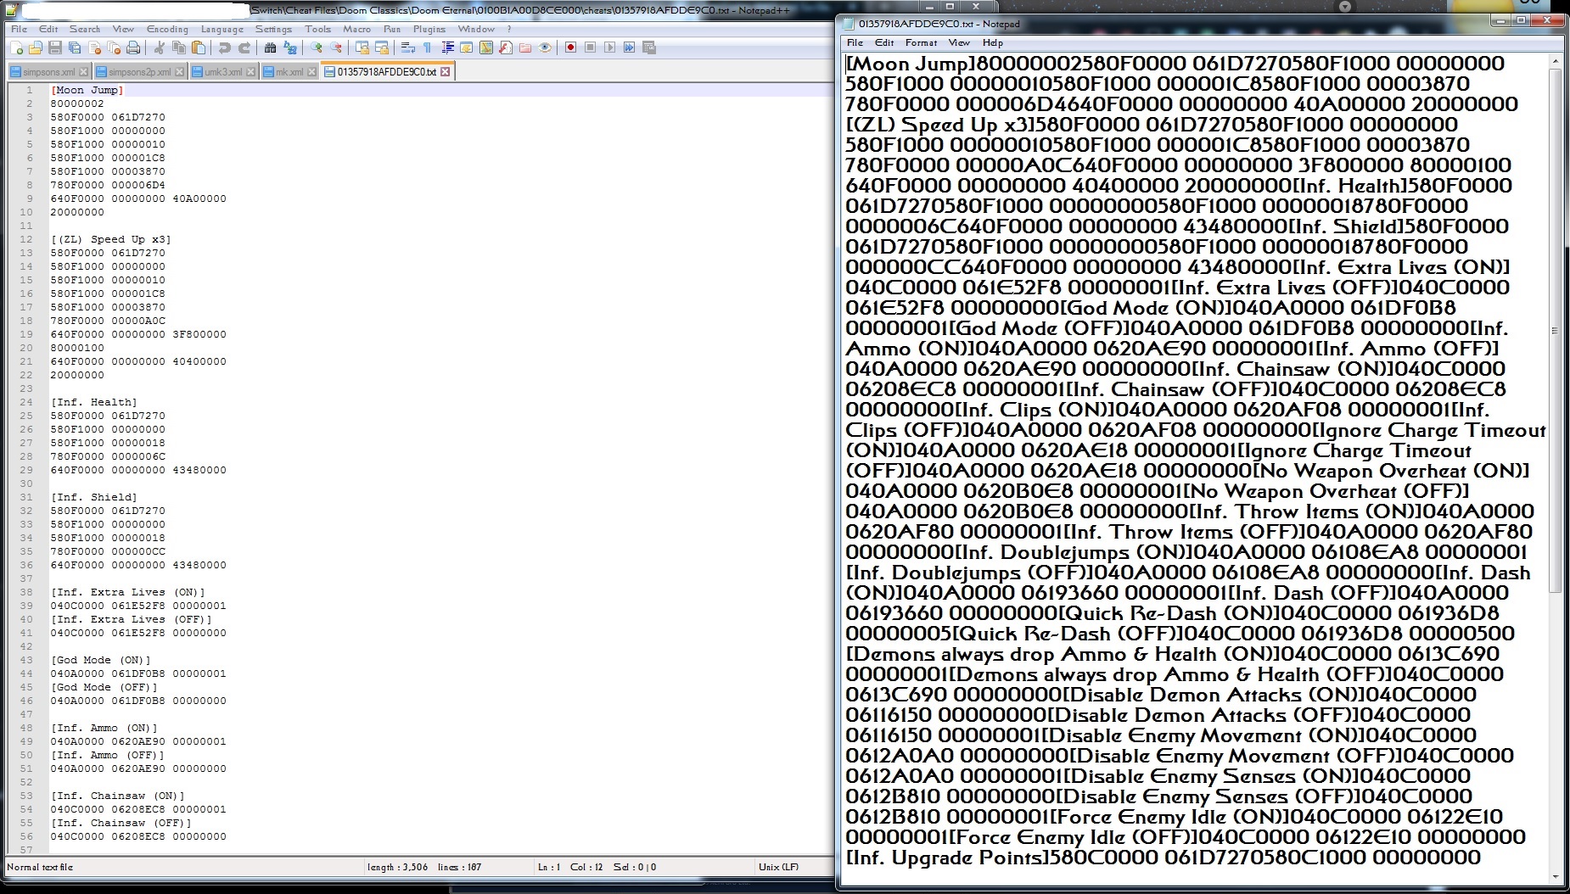Screen dimensions: 1570x894
Task: Close the 01357918AFDDE9C0.txt tab
Action: click(x=446, y=72)
